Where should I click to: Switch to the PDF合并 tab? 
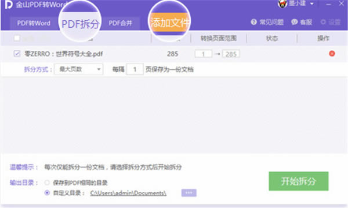(120, 23)
